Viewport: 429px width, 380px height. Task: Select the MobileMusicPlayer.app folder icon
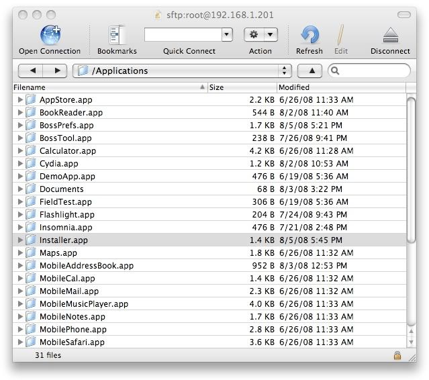pyautogui.click(x=31, y=303)
